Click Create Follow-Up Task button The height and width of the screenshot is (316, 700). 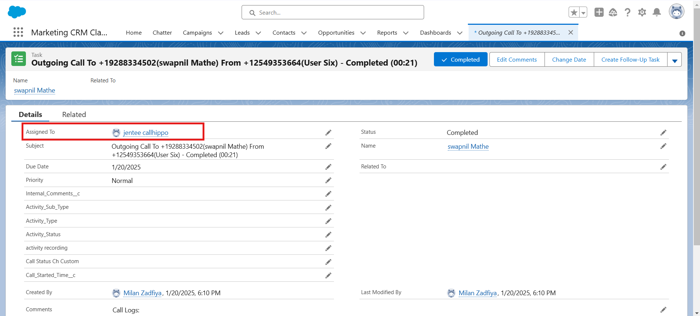(x=630, y=60)
